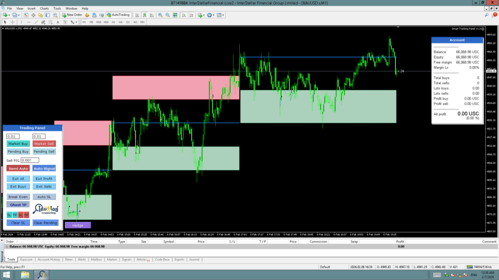The height and width of the screenshot is (280, 499).
Task: Toggle the AutoTrading button
Action: pos(117,15)
